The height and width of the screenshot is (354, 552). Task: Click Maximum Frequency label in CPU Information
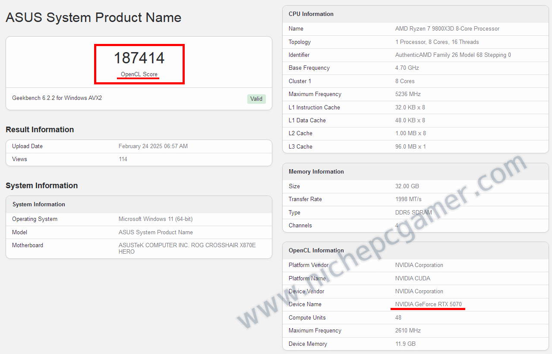315,94
